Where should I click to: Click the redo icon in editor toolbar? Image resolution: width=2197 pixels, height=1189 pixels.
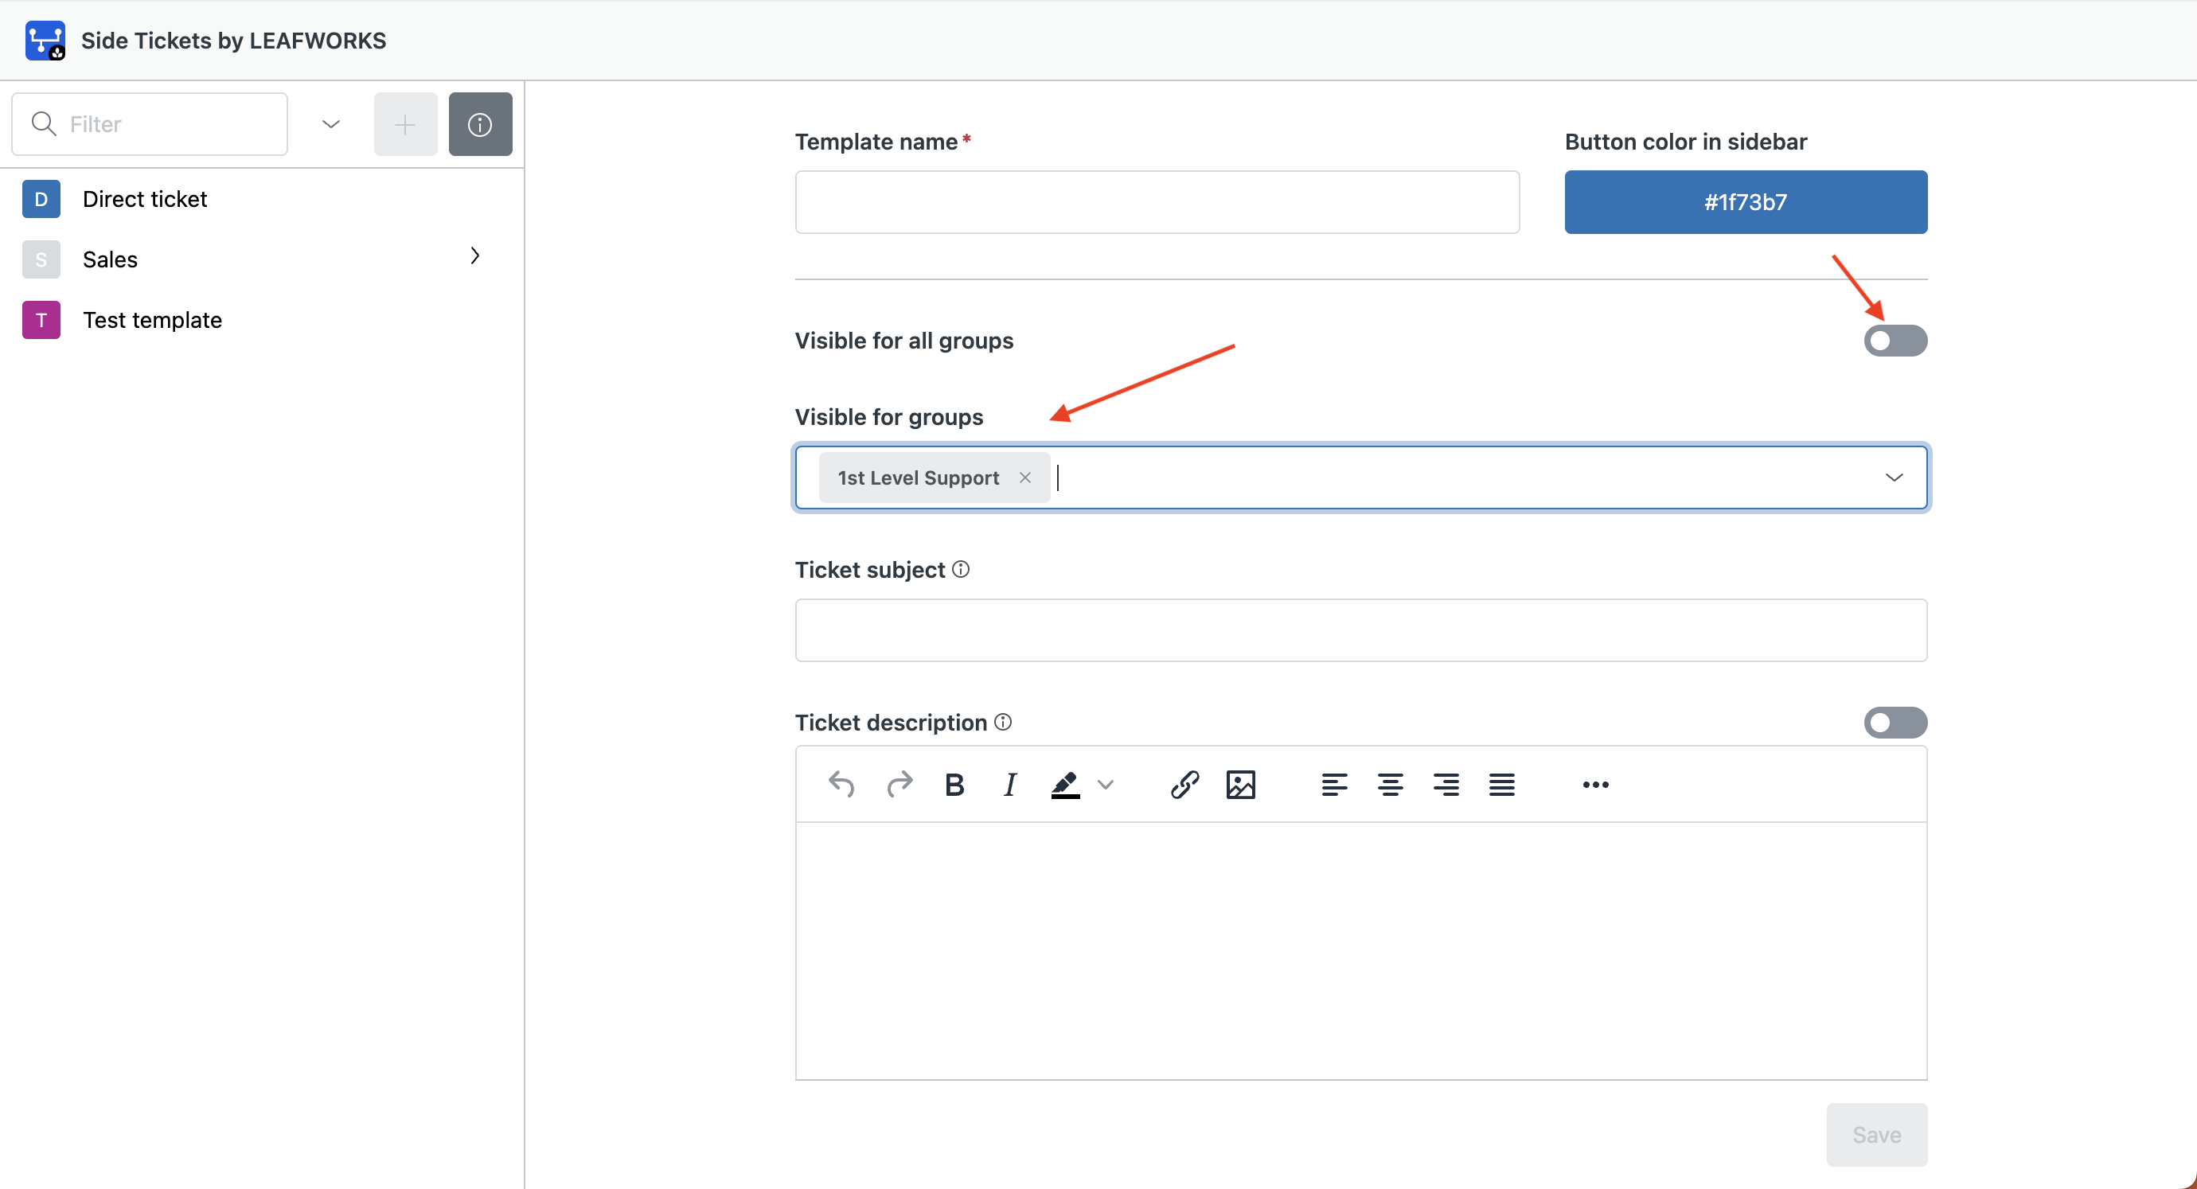click(x=899, y=784)
